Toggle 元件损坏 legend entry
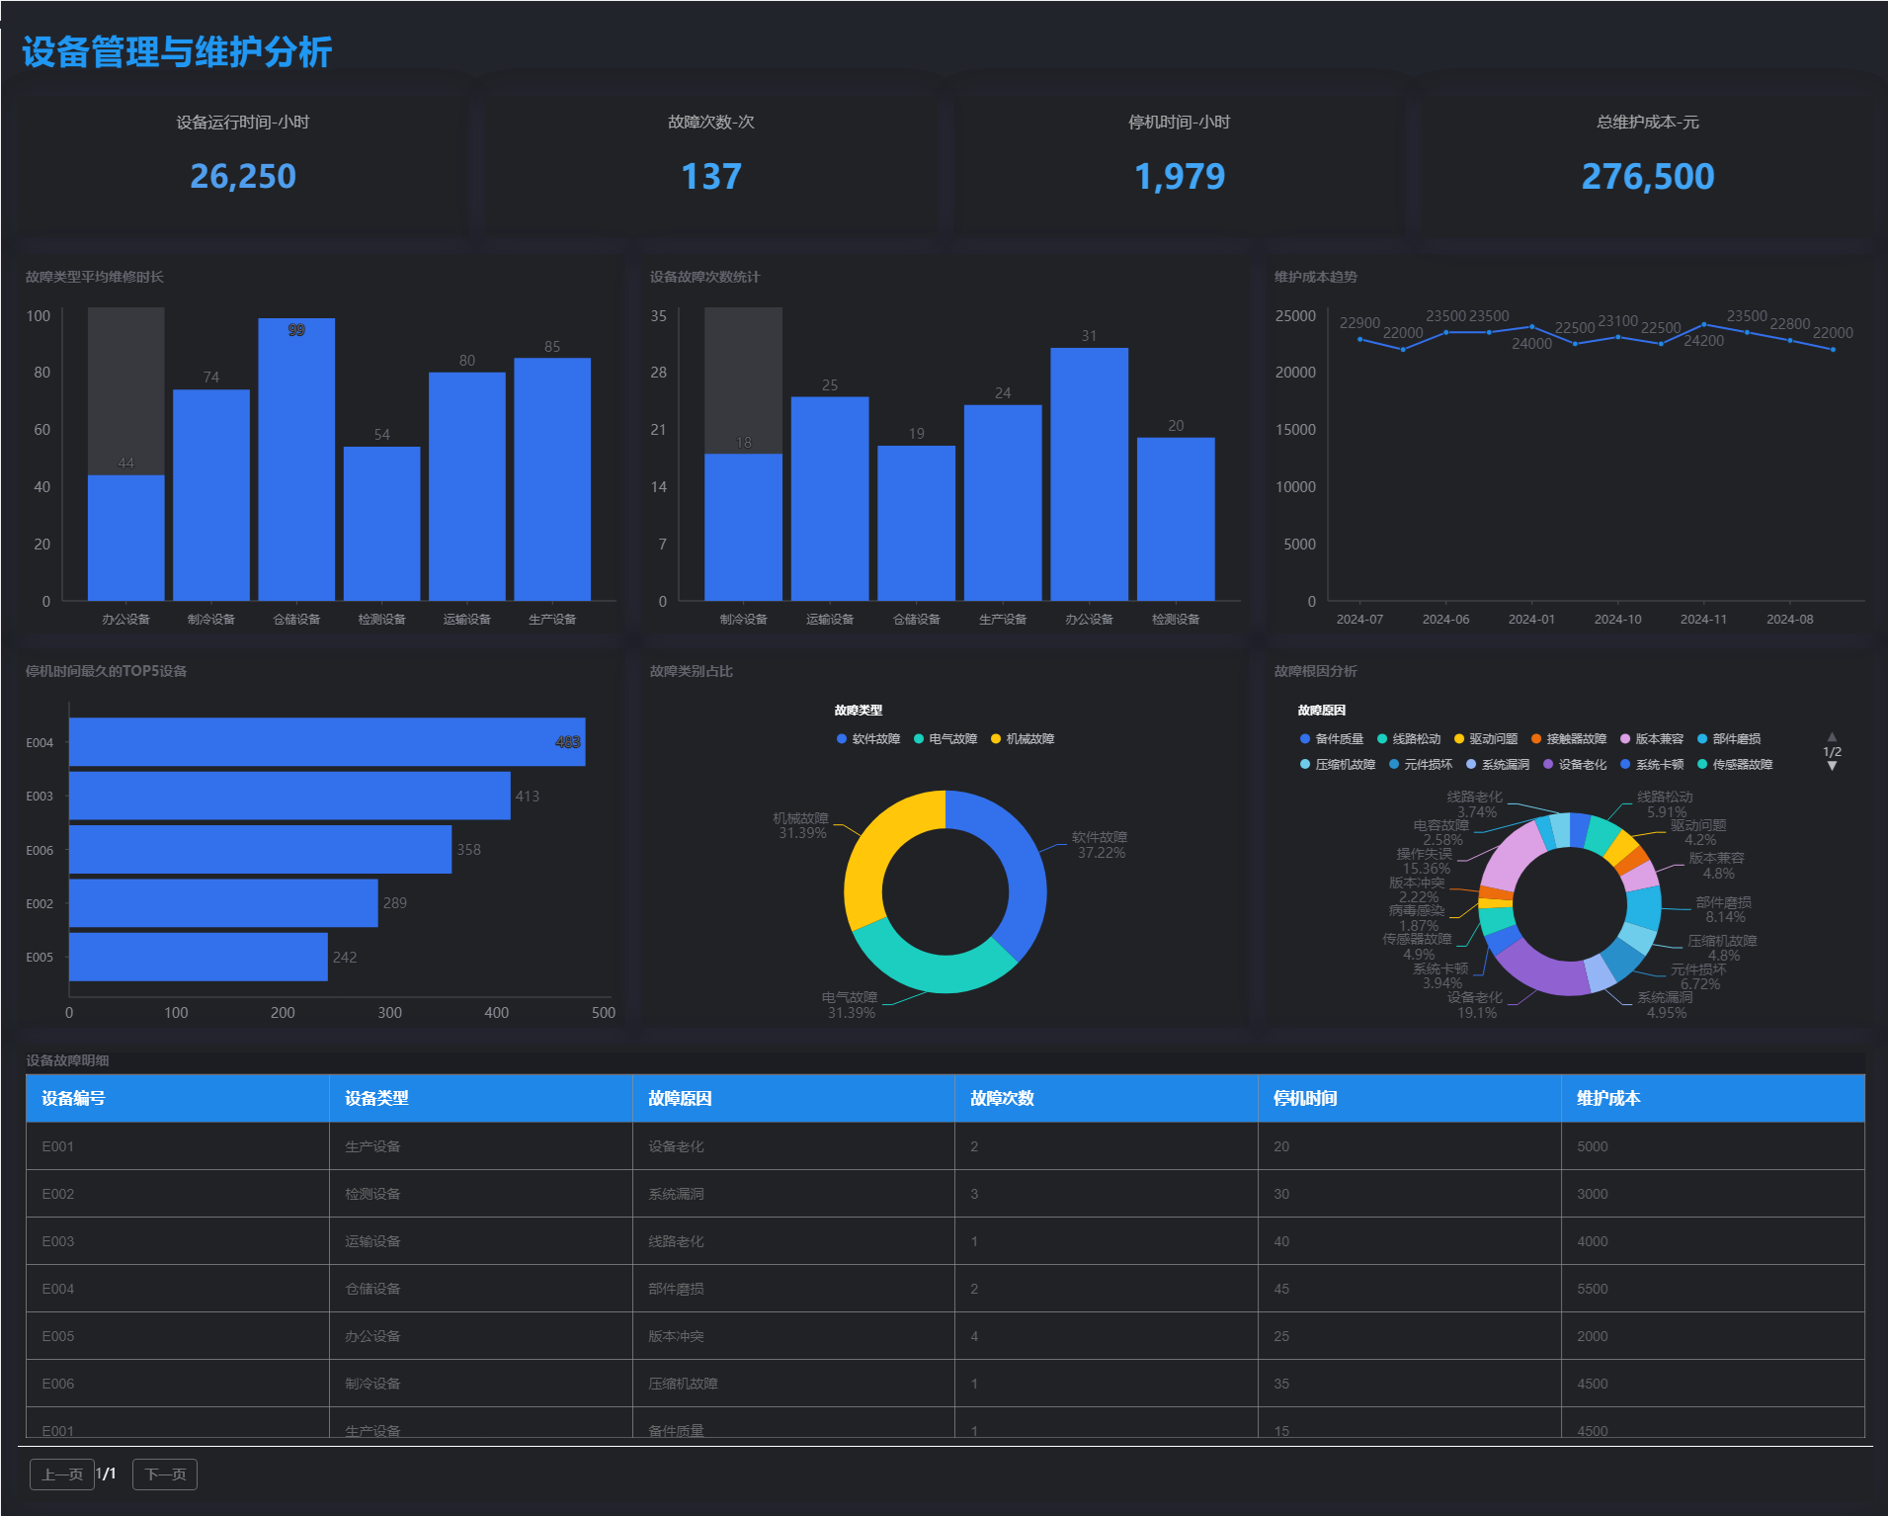Screen dimensions: 1888x1516 point(1421,765)
